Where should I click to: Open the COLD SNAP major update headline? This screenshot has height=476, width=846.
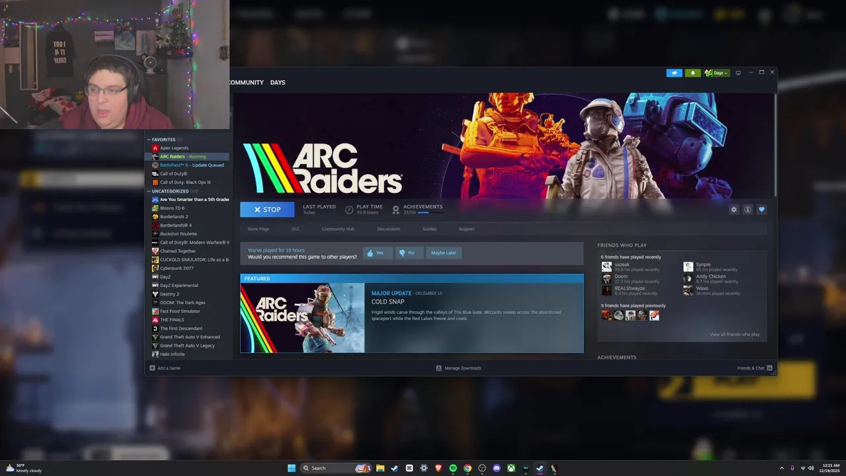tap(388, 302)
